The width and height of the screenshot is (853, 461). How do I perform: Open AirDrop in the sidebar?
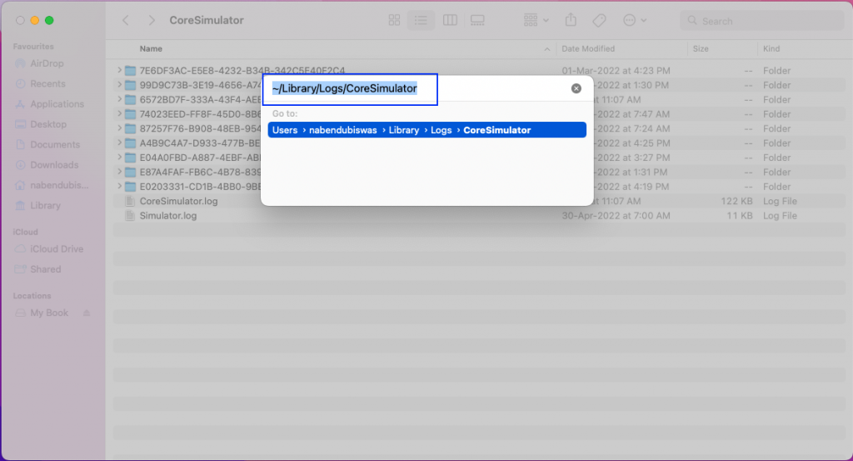pos(47,63)
